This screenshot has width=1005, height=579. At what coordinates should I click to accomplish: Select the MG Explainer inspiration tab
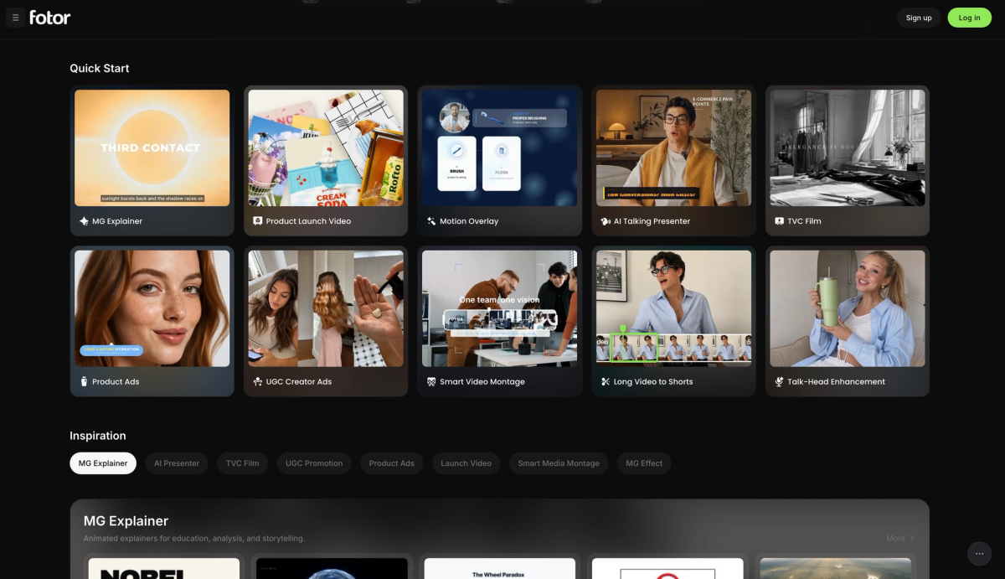[x=103, y=463]
